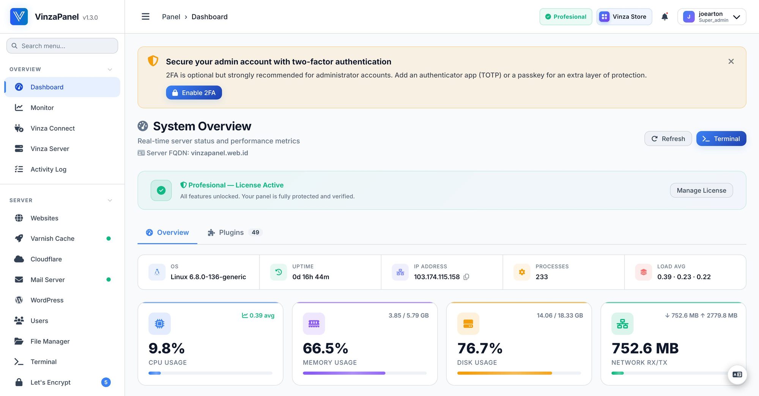
Task: Click the processes gear icon
Action: (x=522, y=272)
